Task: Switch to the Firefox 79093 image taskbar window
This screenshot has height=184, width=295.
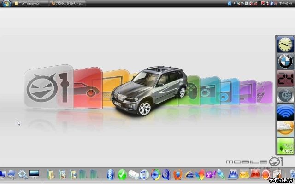Action: (x=68, y=3)
